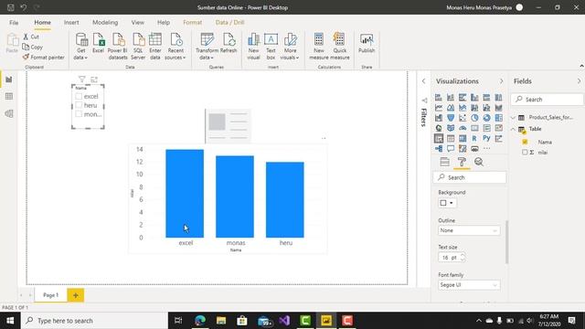
Task: Select the Scatter chart visual
Action: [x=463, y=118]
